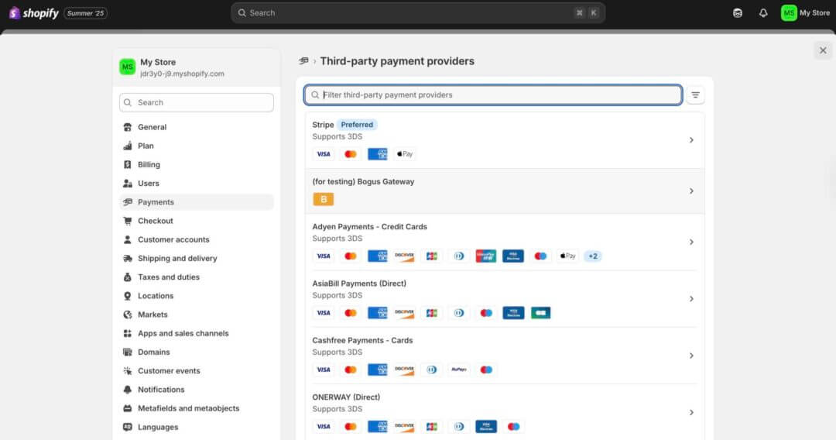Click the +2 more methods badge
The height and width of the screenshot is (440, 836).
593,256
